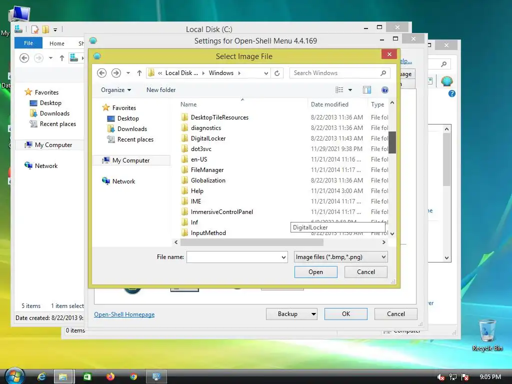512x384 pixels.
Task: Expand the chevron after Local Disk in address bar
Action: coord(203,73)
